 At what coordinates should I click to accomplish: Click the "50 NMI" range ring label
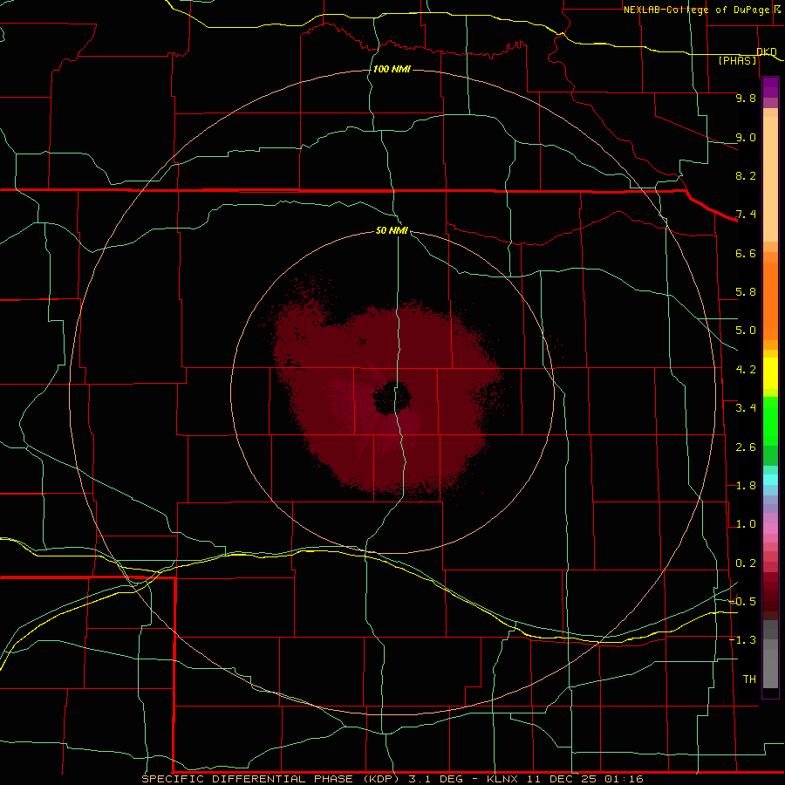(392, 230)
